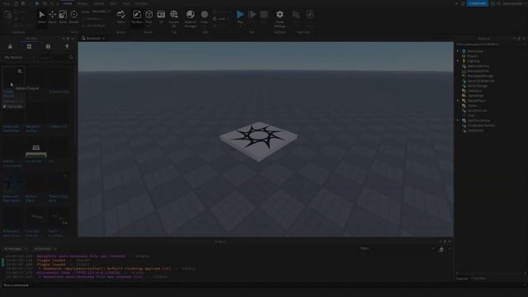Open the Toolbox Marketplace tab
528x297 pixels.
click(10, 46)
